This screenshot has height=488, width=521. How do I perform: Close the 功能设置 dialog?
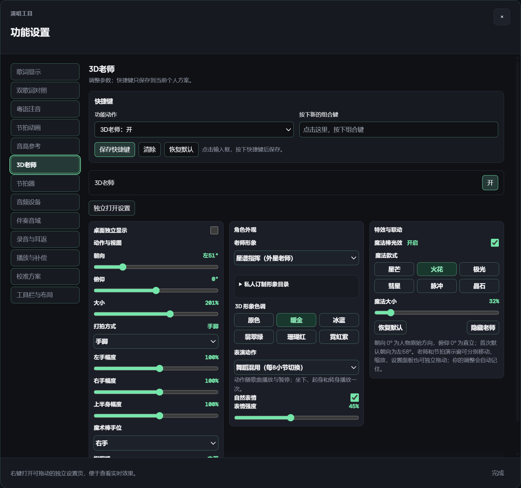pyautogui.click(x=502, y=17)
